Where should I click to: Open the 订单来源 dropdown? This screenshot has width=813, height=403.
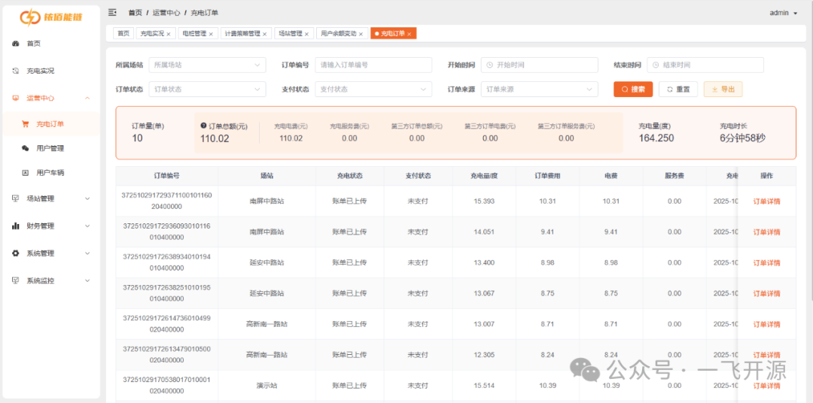[x=538, y=89]
